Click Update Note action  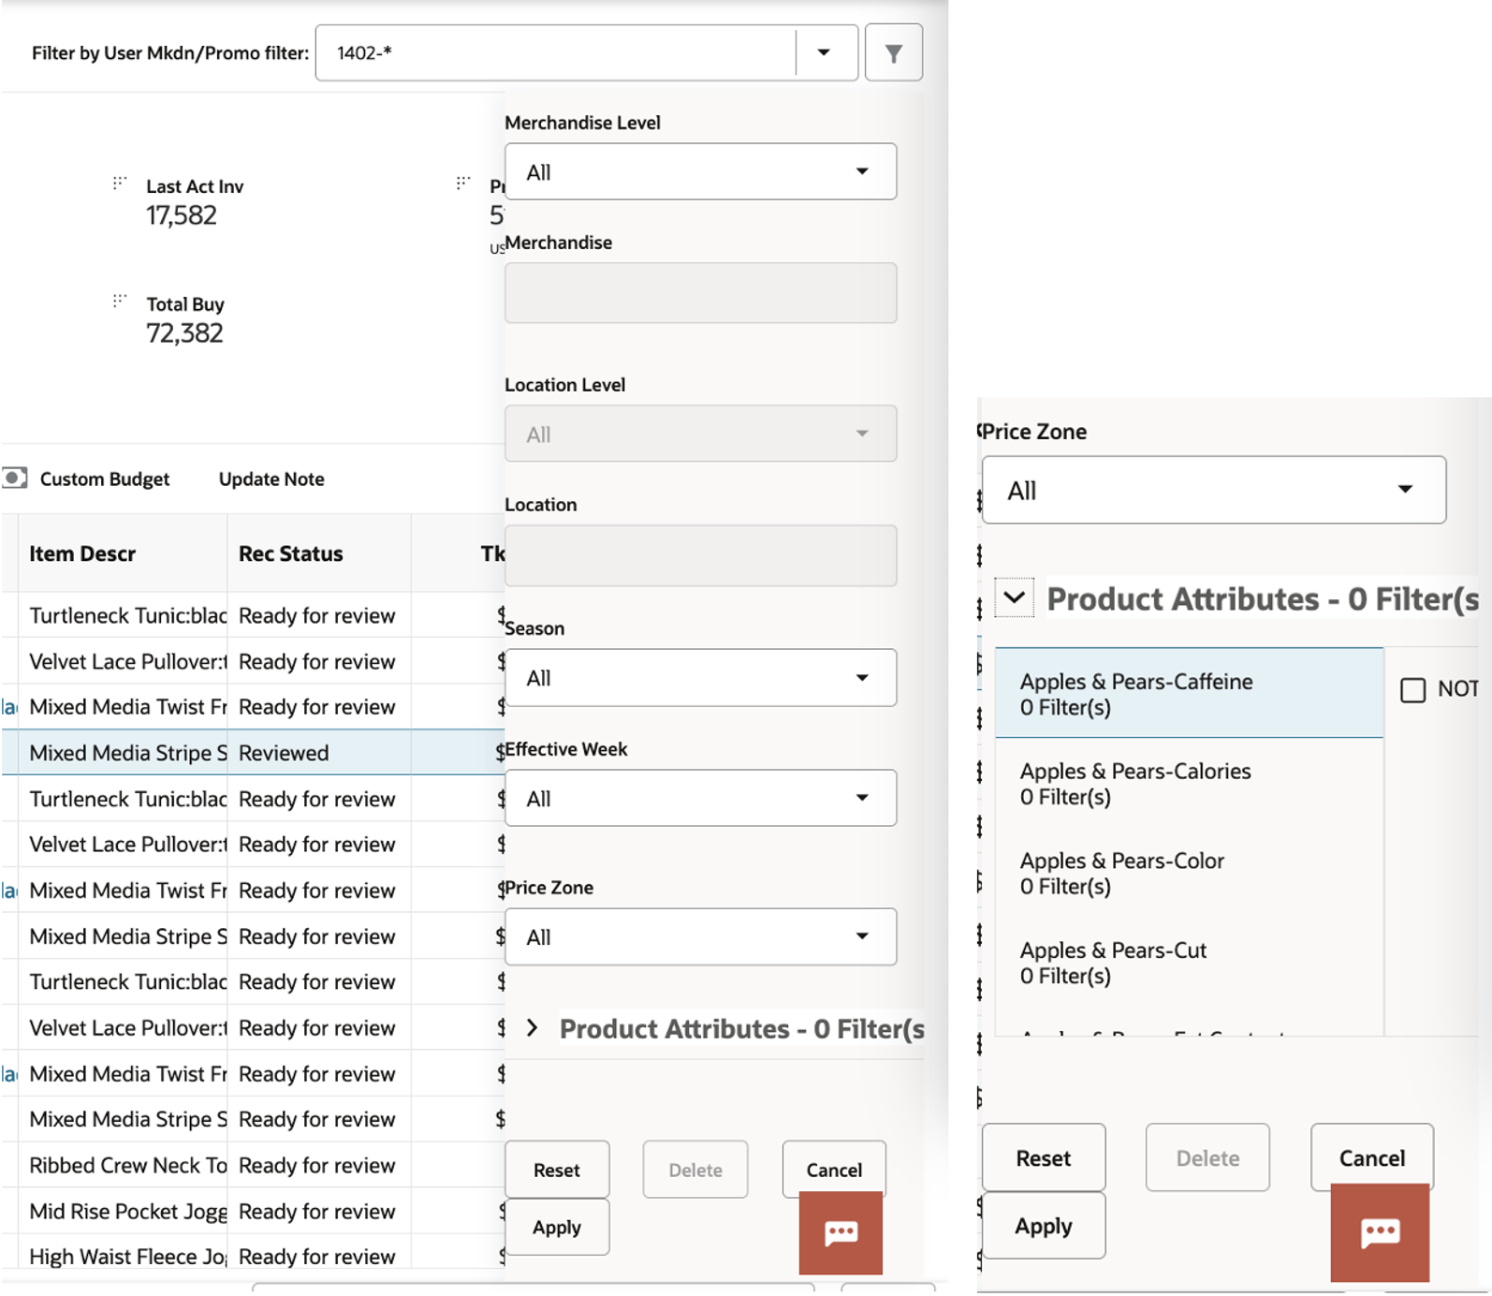point(271,479)
